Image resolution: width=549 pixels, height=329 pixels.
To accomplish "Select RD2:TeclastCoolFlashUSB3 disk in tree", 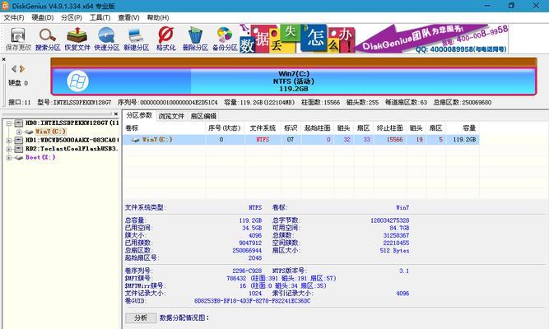I will (72, 149).
